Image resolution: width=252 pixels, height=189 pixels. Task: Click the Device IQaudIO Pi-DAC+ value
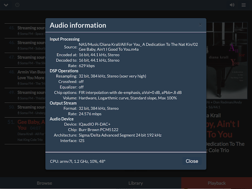point(94,124)
